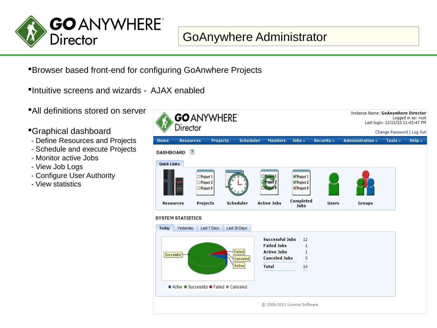This screenshot has height=328, width=437.
Task: Open the Active Jobs quick link icon
Action: (269, 183)
